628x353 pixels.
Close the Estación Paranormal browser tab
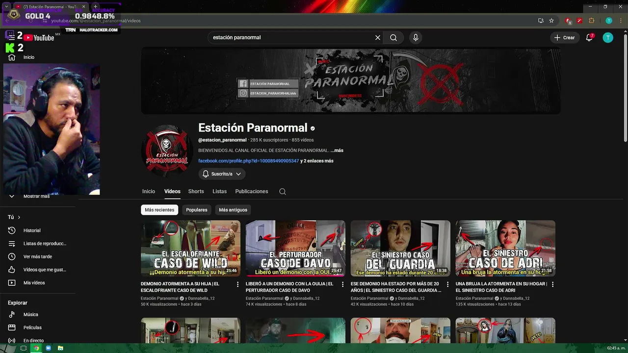(x=84, y=7)
